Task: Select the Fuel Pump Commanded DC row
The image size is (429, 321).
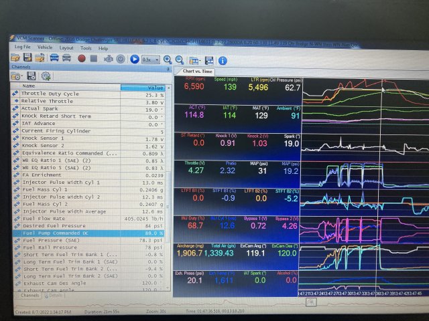Action: pyautogui.click(x=88, y=232)
